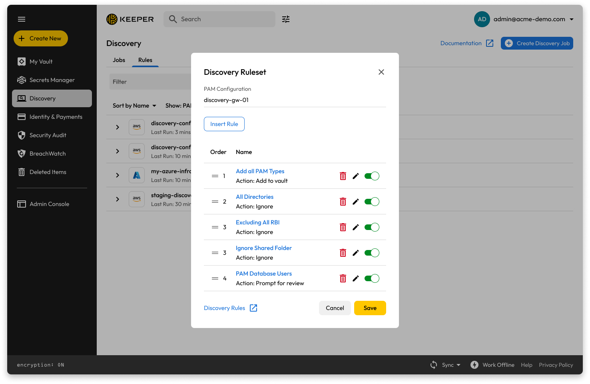Disable the Add all PAM Types rule
Image resolution: width=590 pixels, height=384 pixels.
pos(372,176)
